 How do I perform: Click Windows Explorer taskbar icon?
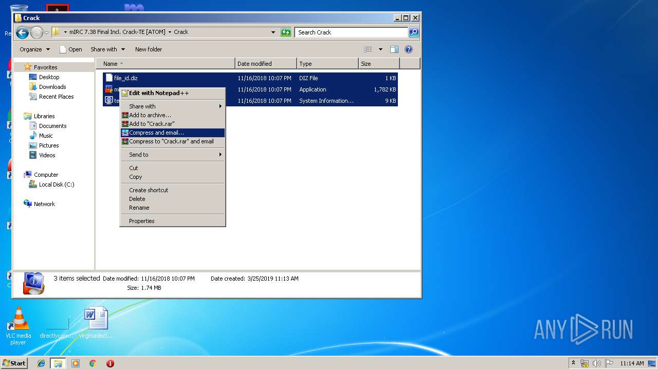pyautogui.click(x=58, y=363)
